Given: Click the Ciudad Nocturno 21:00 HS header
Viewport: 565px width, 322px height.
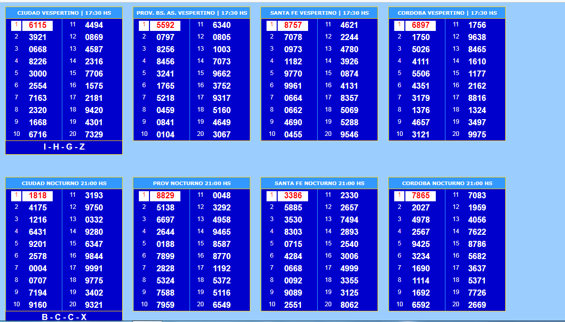Looking at the screenshot, I should click(x=64, y=183).
